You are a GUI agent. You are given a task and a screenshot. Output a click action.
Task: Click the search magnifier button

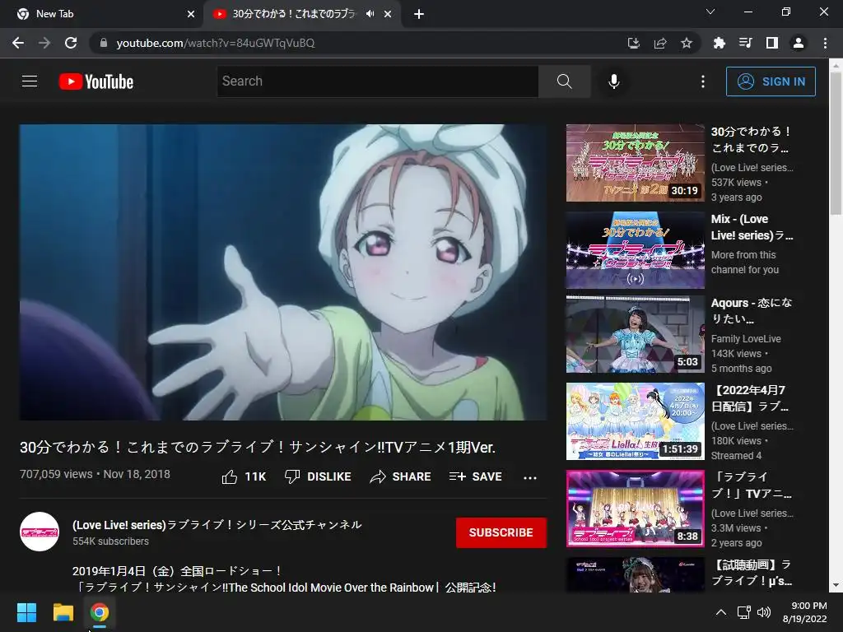(564, 81)
